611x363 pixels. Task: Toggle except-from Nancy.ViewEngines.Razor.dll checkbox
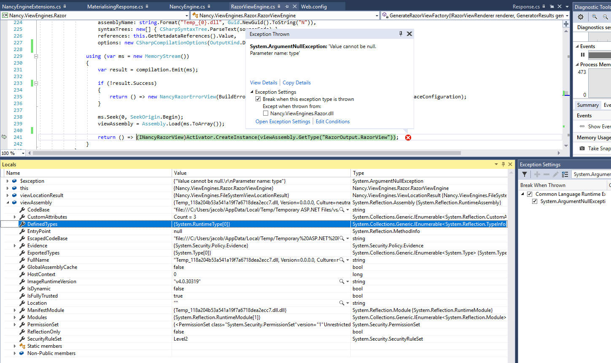[266, 114]
